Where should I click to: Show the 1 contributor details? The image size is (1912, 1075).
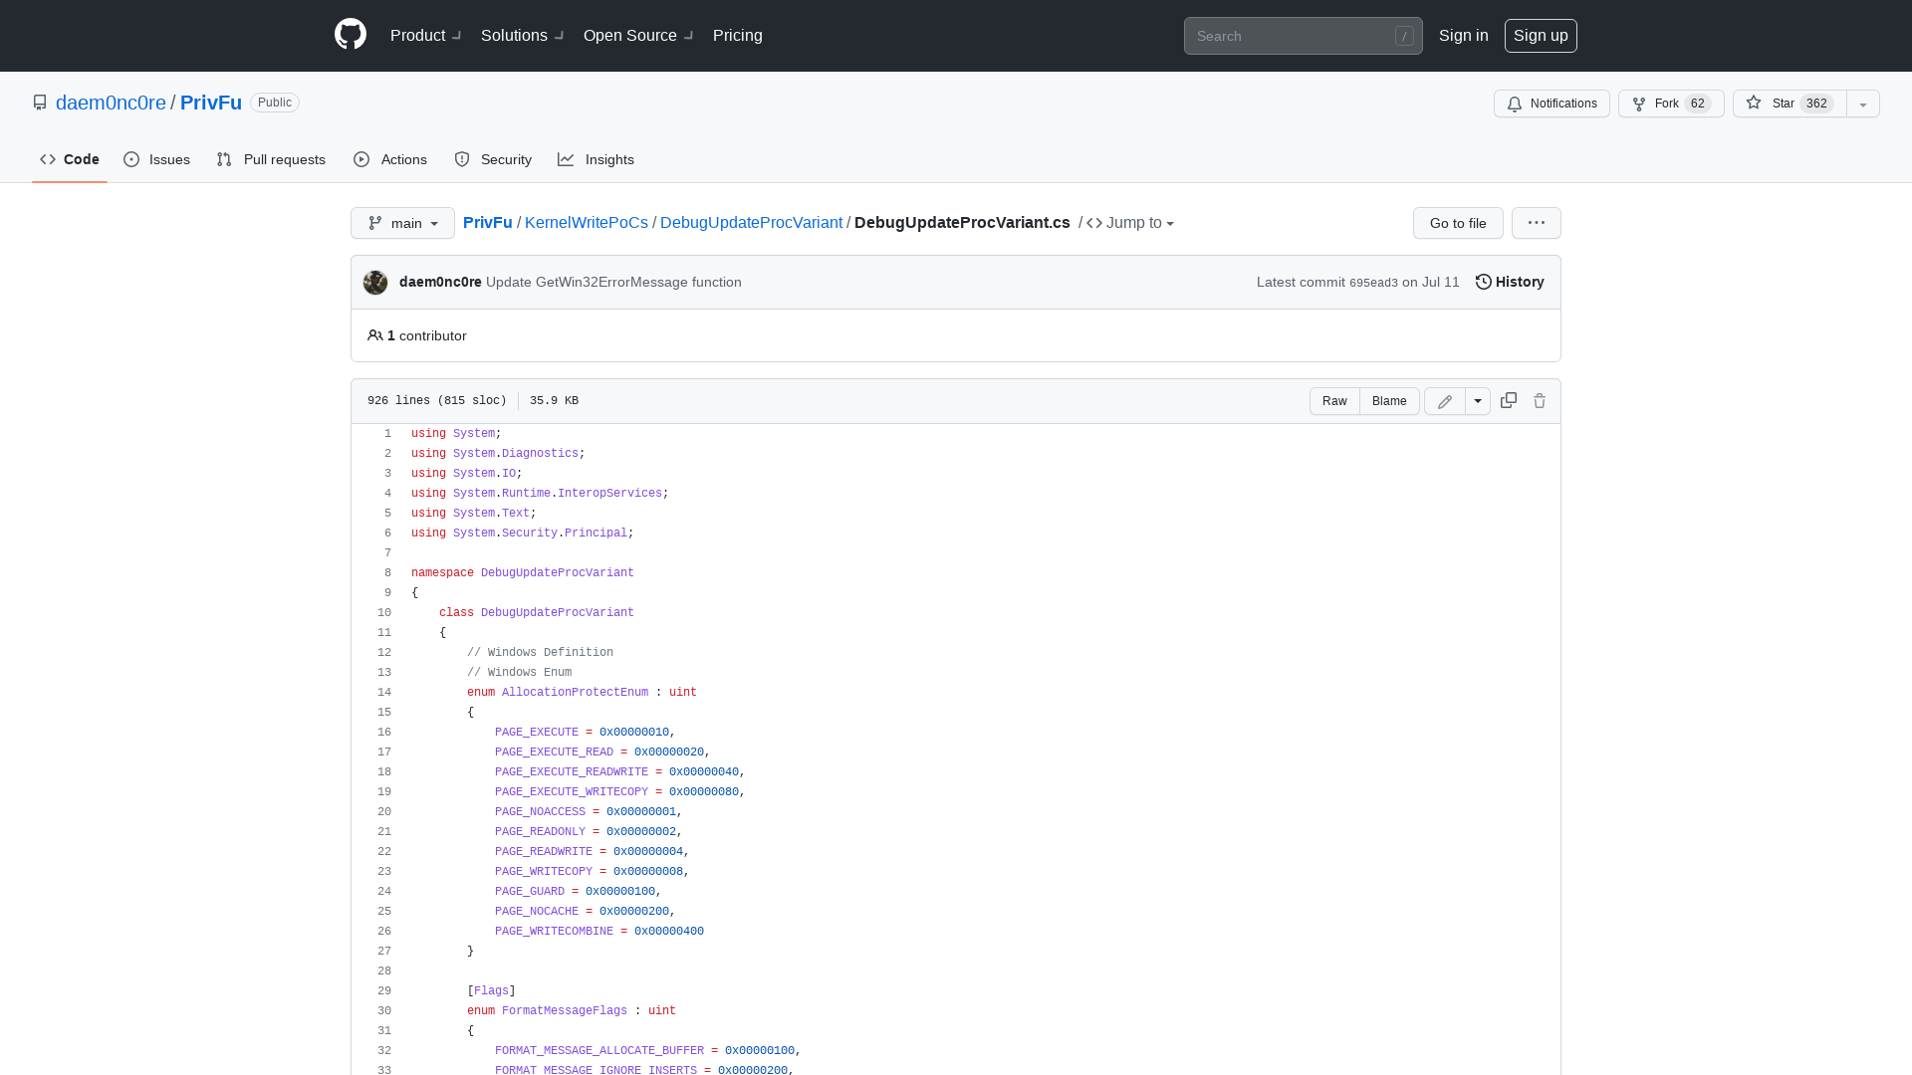tap(417, 335)
